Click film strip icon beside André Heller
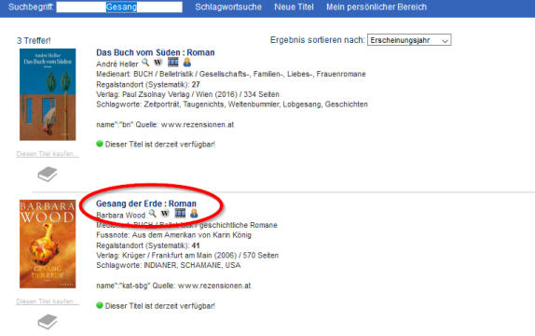 [x=173, y=63]
